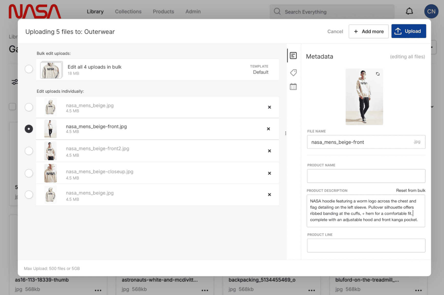Cancel the upload dialog

335,31
